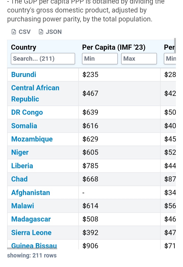Open the Sierra Leone link

(31, 233)
